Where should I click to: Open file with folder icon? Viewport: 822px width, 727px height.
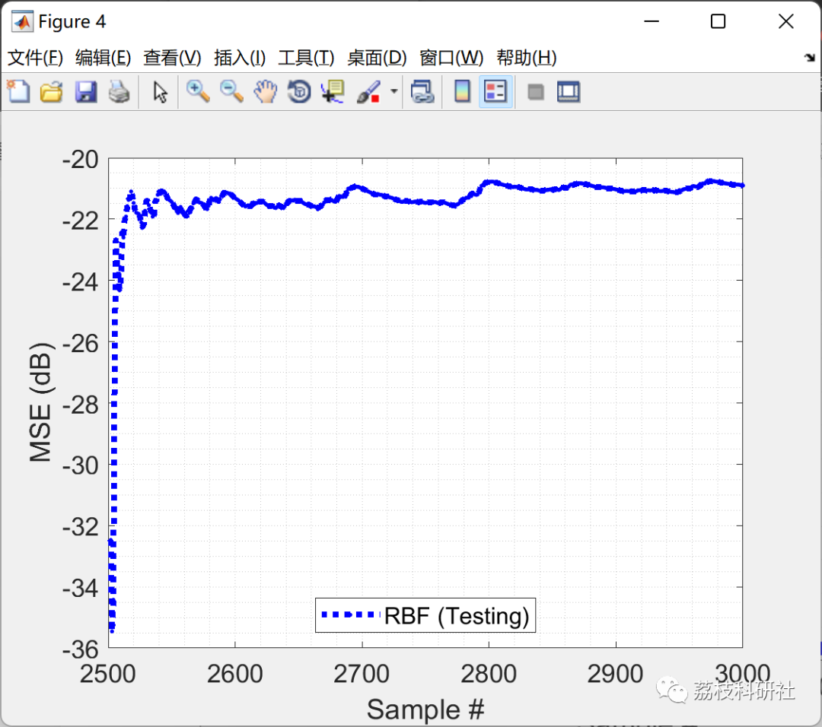52,92
